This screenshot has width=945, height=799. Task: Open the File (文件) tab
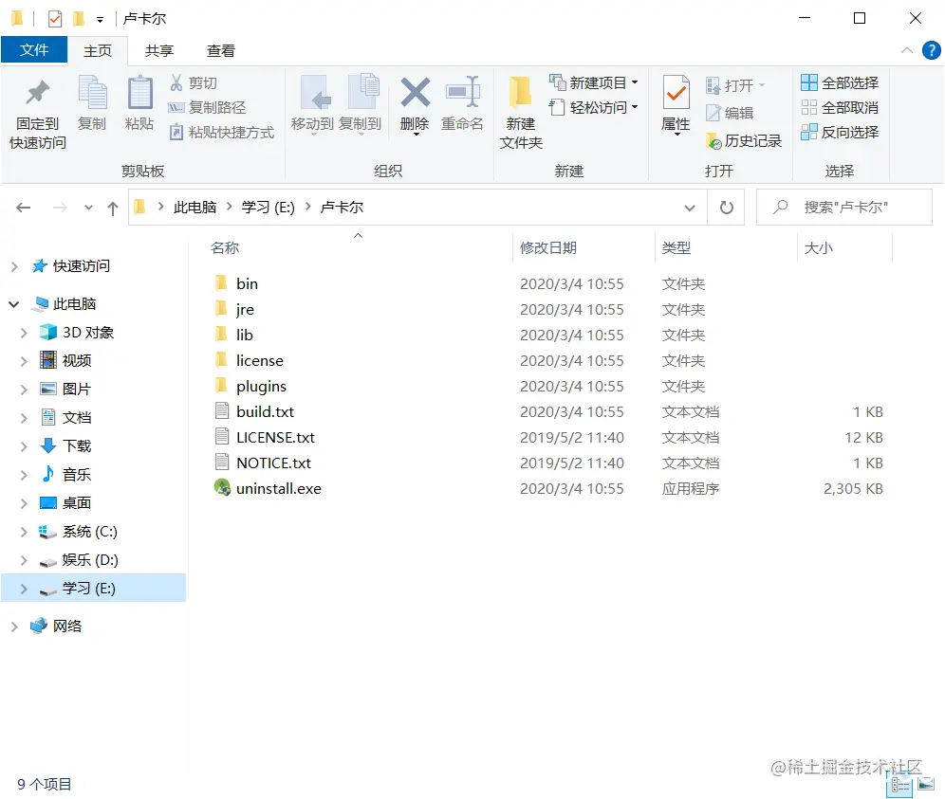click(34, 50)
